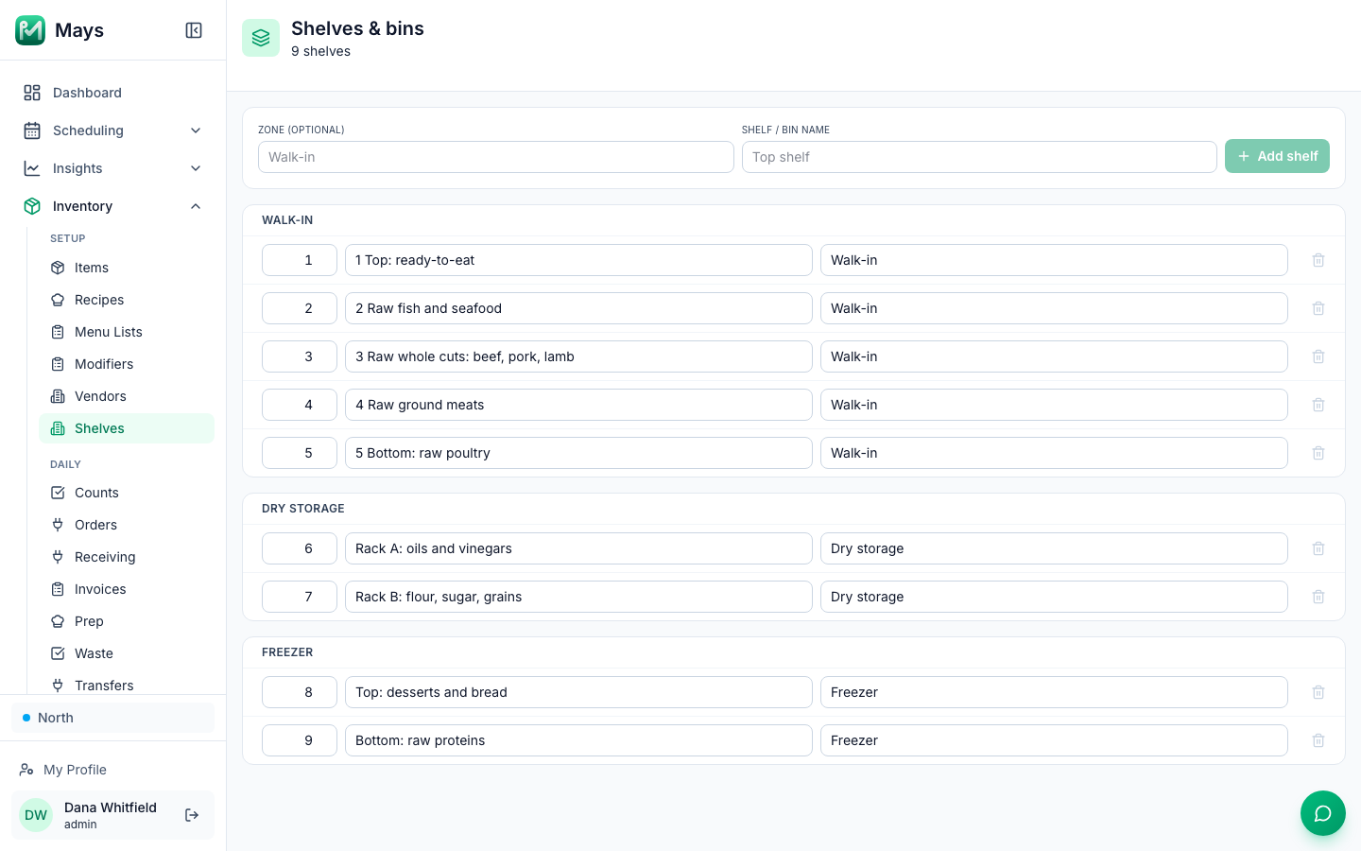Click the Add shelf button

click(1277, 156)
